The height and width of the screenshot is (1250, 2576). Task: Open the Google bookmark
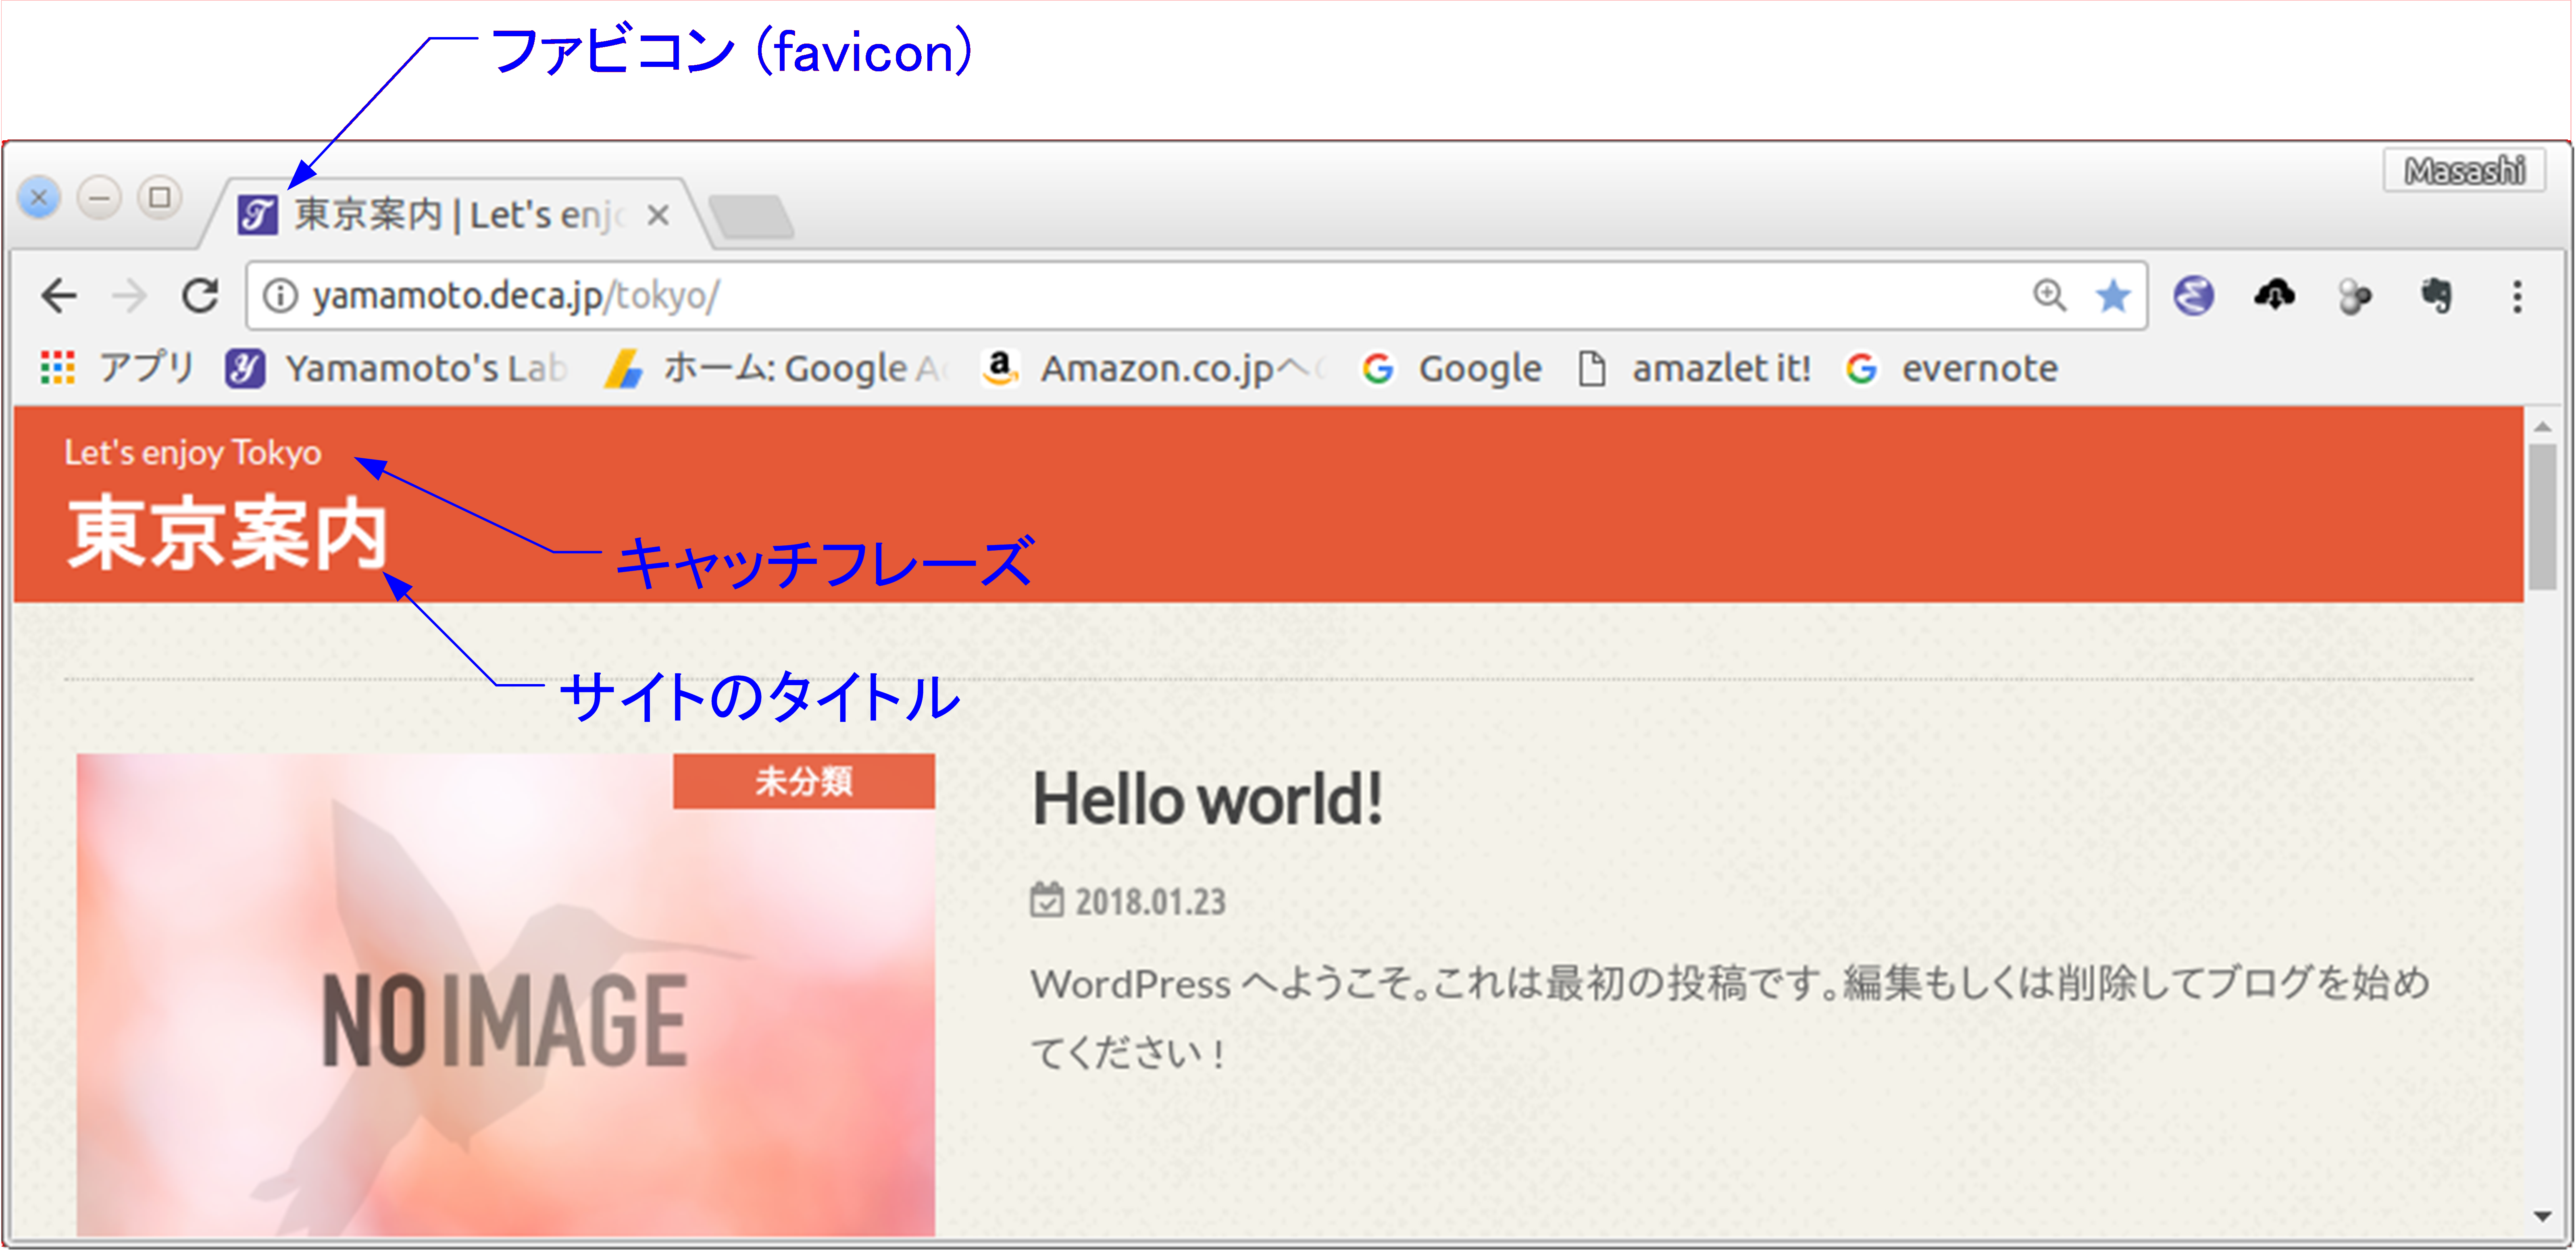(x=1451, y=368)
